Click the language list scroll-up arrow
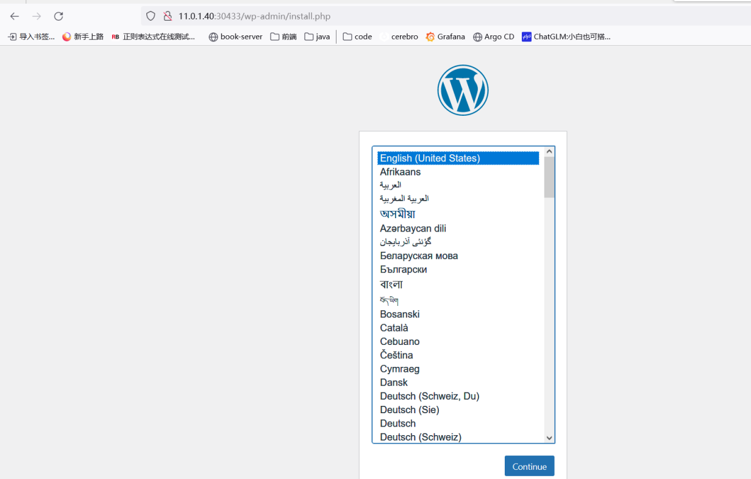Viewport: 751px width, 479px height. [x=549, y=152]
